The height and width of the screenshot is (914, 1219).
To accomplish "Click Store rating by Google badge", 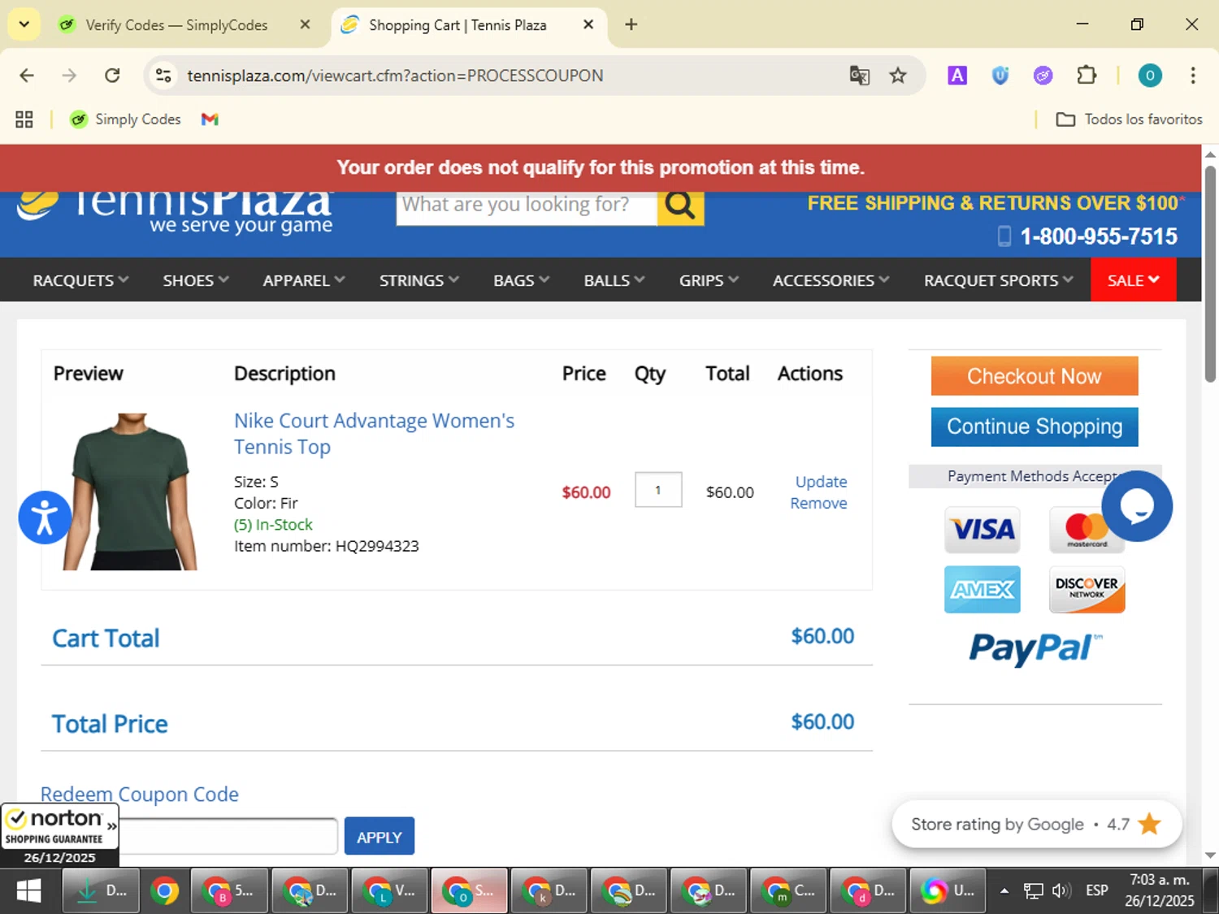I will [x=1036, y=824].
